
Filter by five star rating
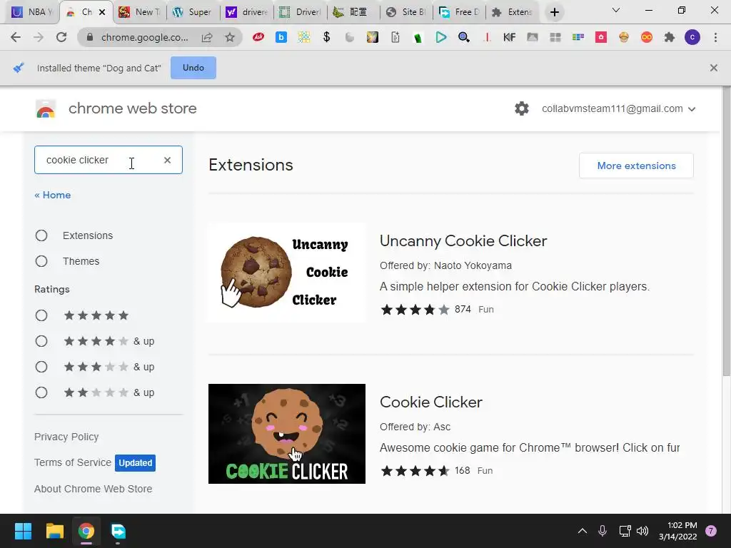[x=41, y=315]
